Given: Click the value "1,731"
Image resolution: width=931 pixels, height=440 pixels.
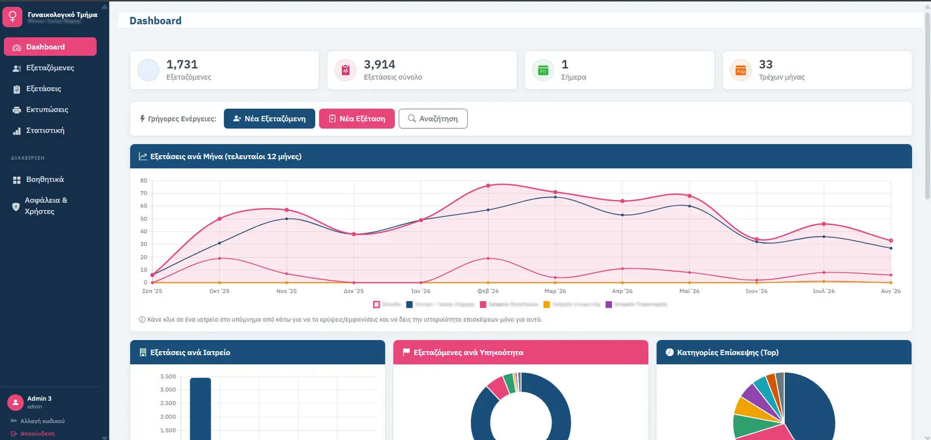Looking at the screenshot, I should (x=182, y=65).
